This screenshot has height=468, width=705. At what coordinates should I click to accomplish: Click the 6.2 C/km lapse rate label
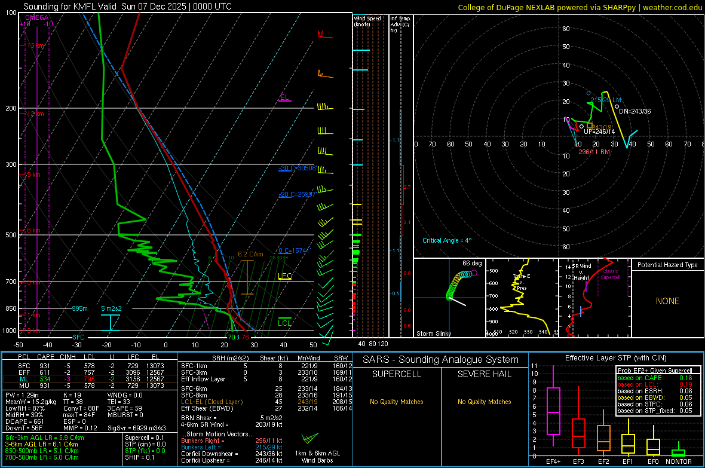[x=250, y=254]
